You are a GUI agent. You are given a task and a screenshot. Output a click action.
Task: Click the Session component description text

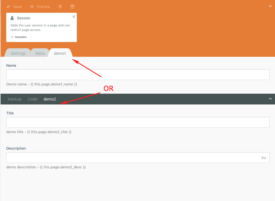click(x=40, y=28)
